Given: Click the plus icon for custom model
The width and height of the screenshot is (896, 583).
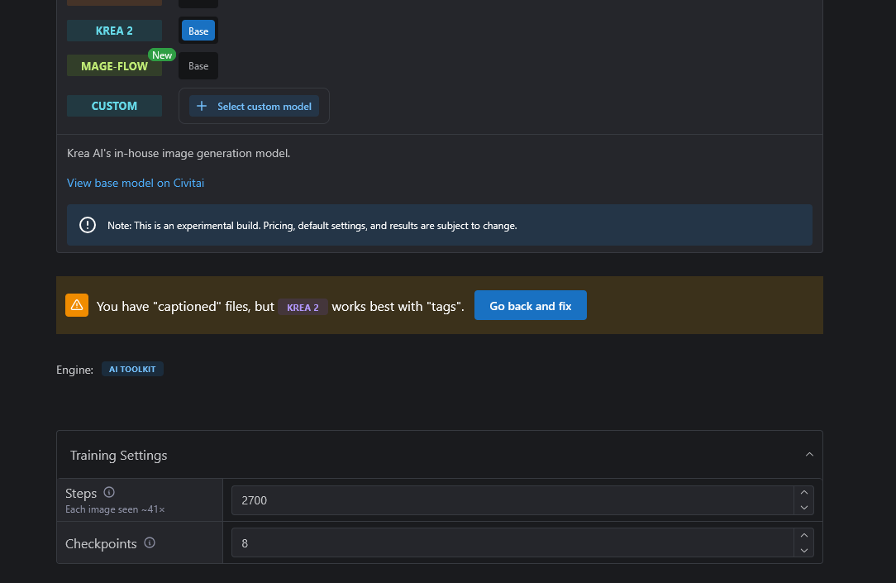Looking at the screenshot, I should coord(202,107).
